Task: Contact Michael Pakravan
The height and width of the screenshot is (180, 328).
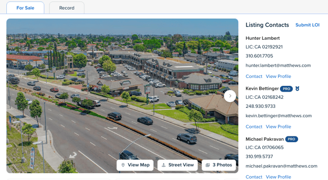Action: (254, 177)
